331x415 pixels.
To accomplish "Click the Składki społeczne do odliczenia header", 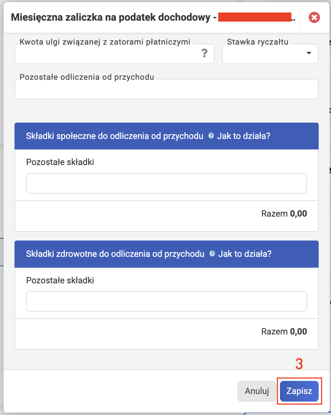I will point(115,136).
